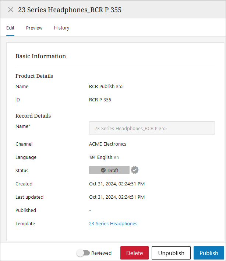View the History tab

61,28
